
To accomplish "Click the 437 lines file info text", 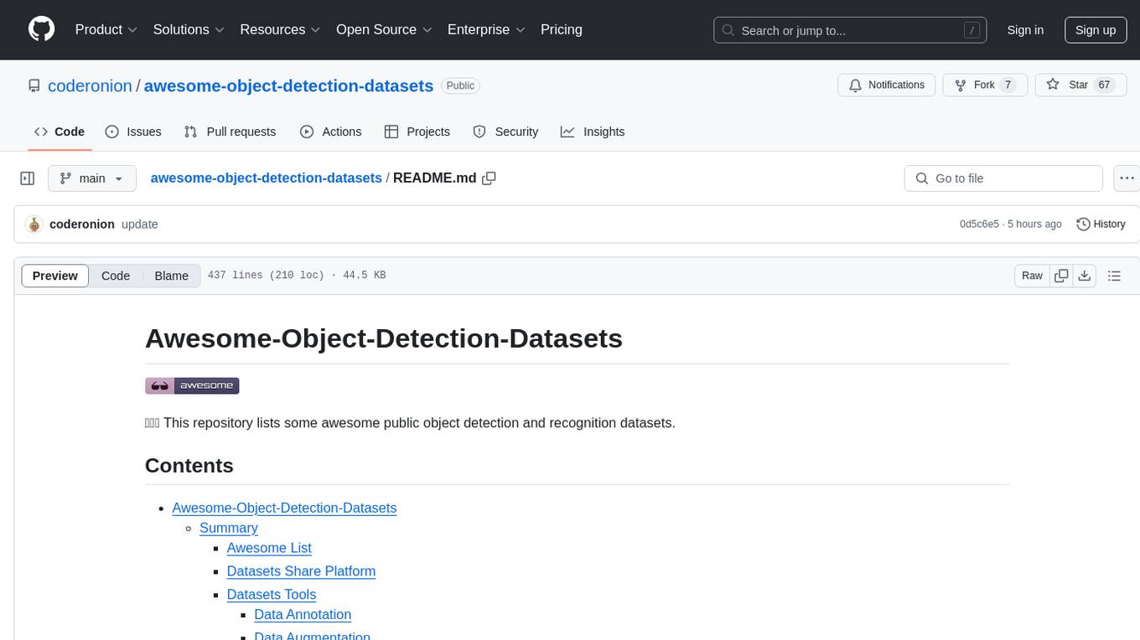I will (297, 276).
